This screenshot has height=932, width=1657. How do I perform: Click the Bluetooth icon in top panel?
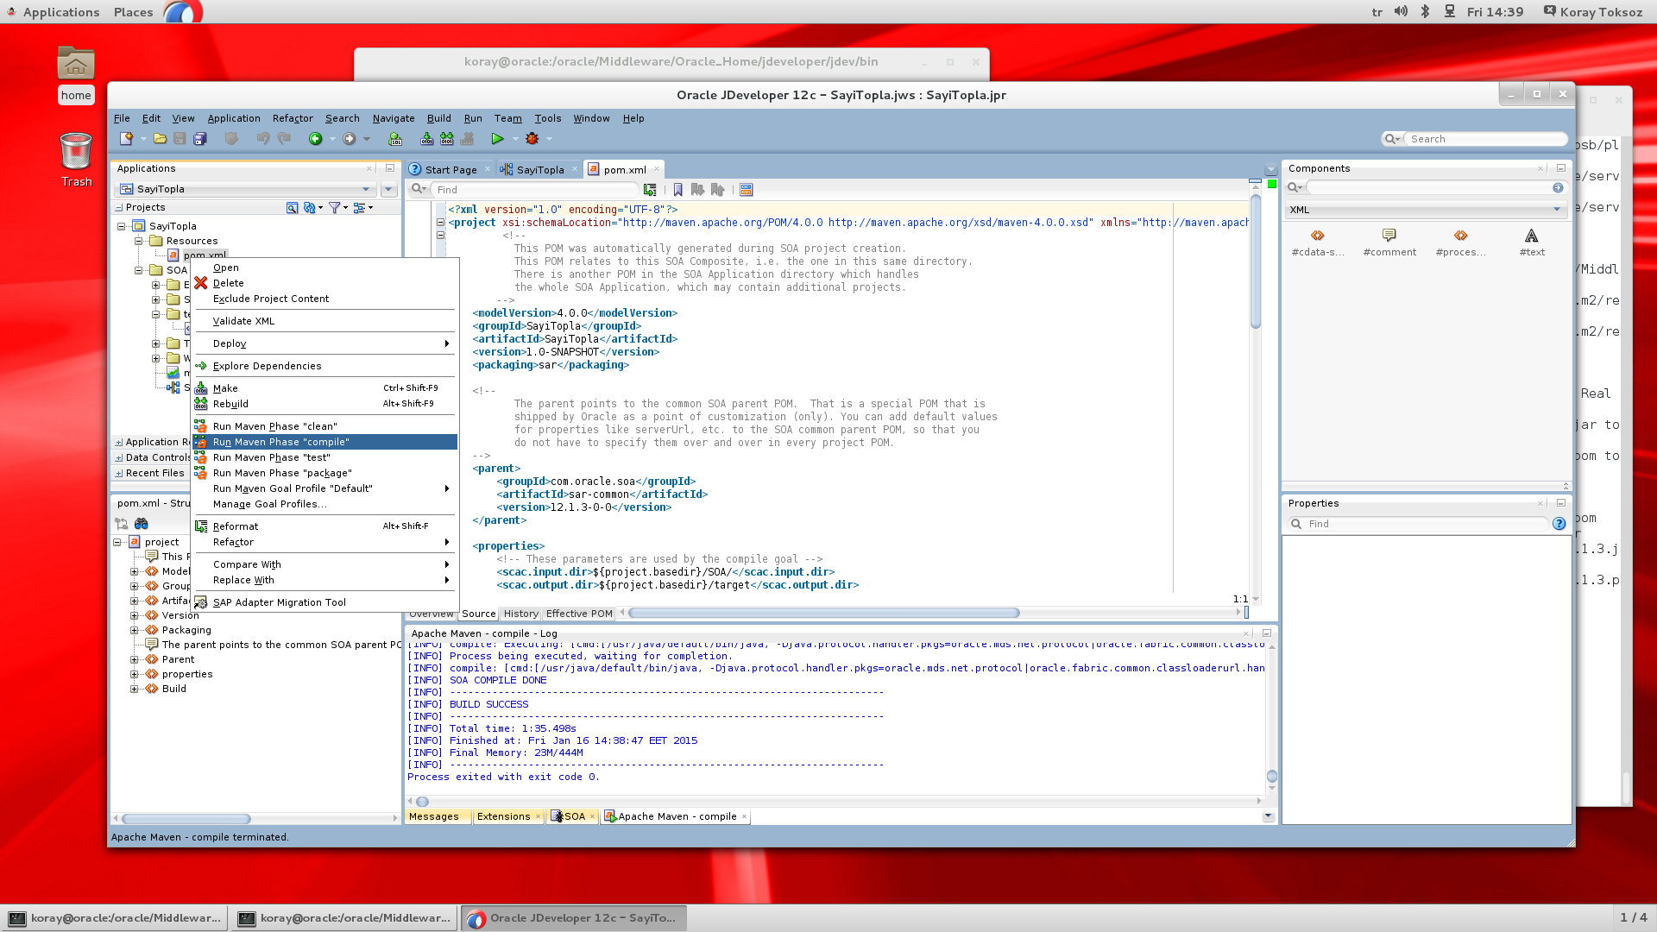pos(1425,12)
